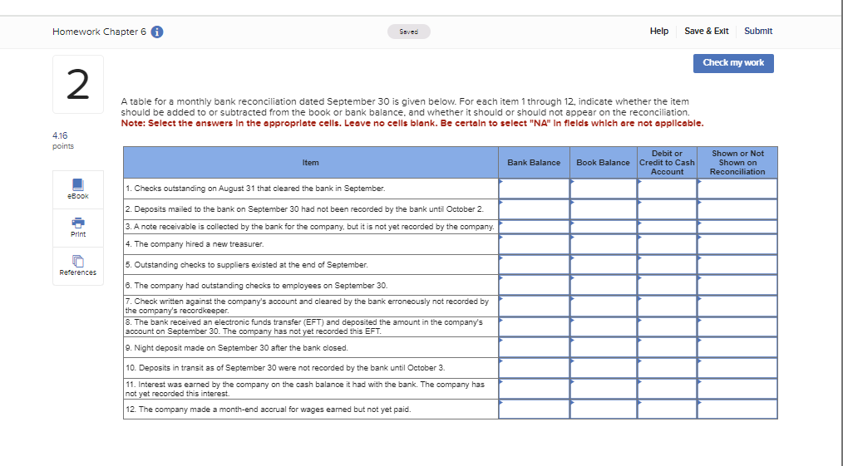
Task: Click the Saved status pill
Action: [408, 32]
